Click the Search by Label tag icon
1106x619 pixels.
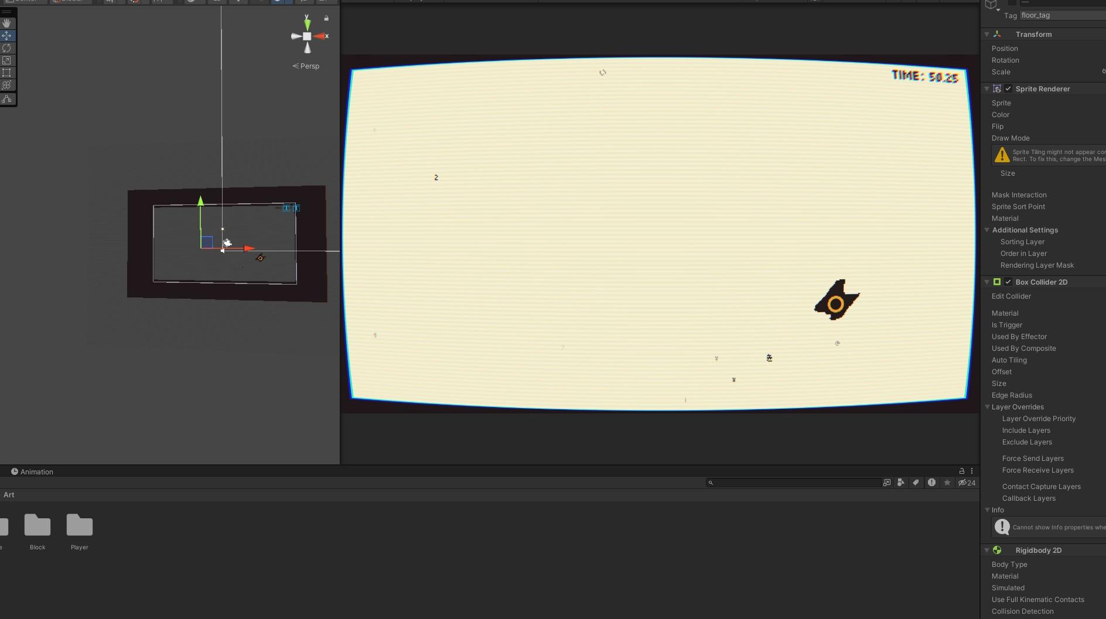[x=916, y=483]
